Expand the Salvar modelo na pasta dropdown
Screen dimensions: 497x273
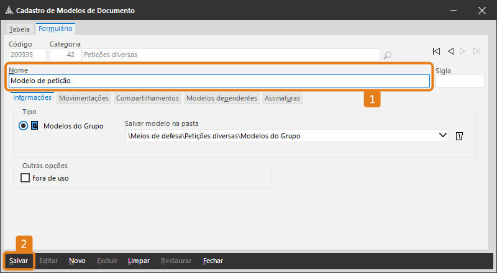tap(443, 135)
